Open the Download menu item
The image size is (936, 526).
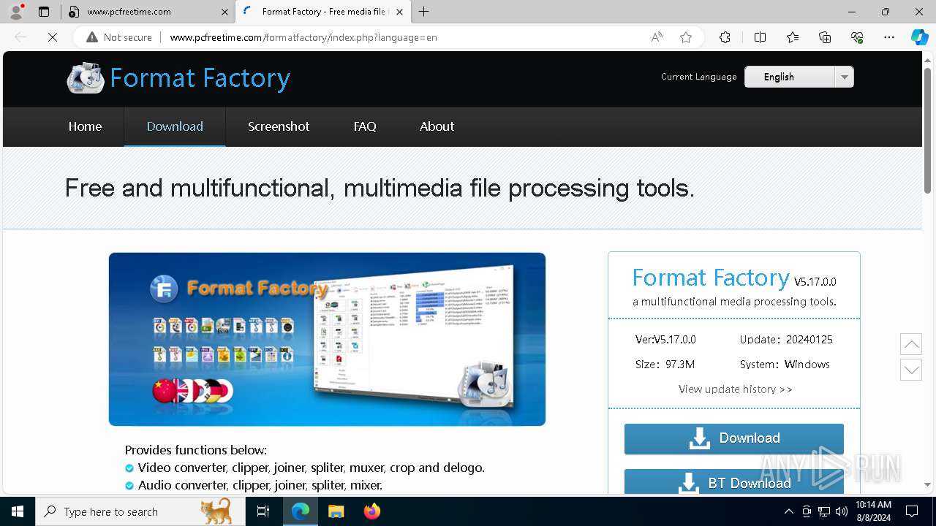click(x=175, y=126)
